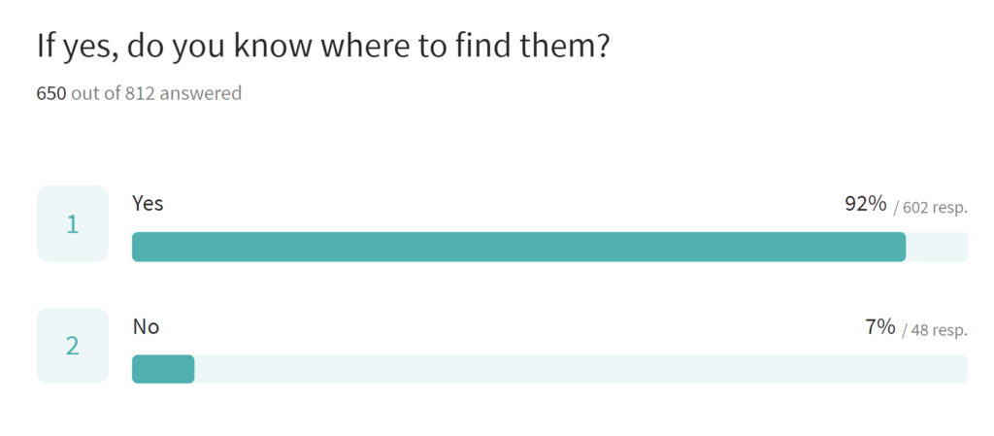Click the filled teal bar for Yes

point(518,247)
